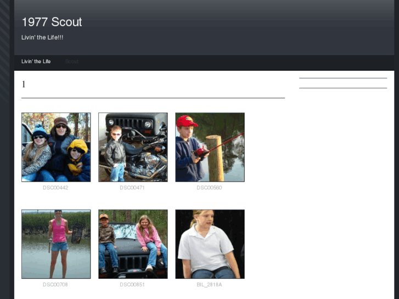Open thumbnail of girl in white polo

point(210,244)
